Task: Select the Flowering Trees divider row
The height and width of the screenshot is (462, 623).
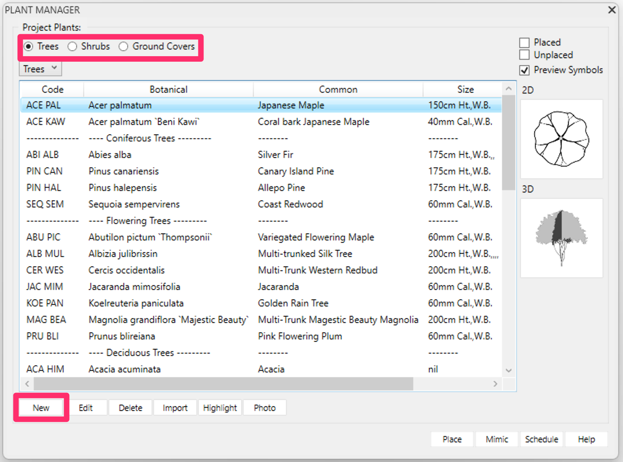Action: coord(261,221)
